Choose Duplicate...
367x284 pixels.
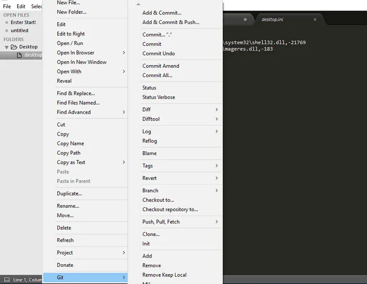(x=70, y=193)
